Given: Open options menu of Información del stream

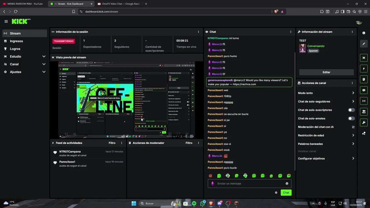Looking at the screenshot, I should click(x=352, y=32).
